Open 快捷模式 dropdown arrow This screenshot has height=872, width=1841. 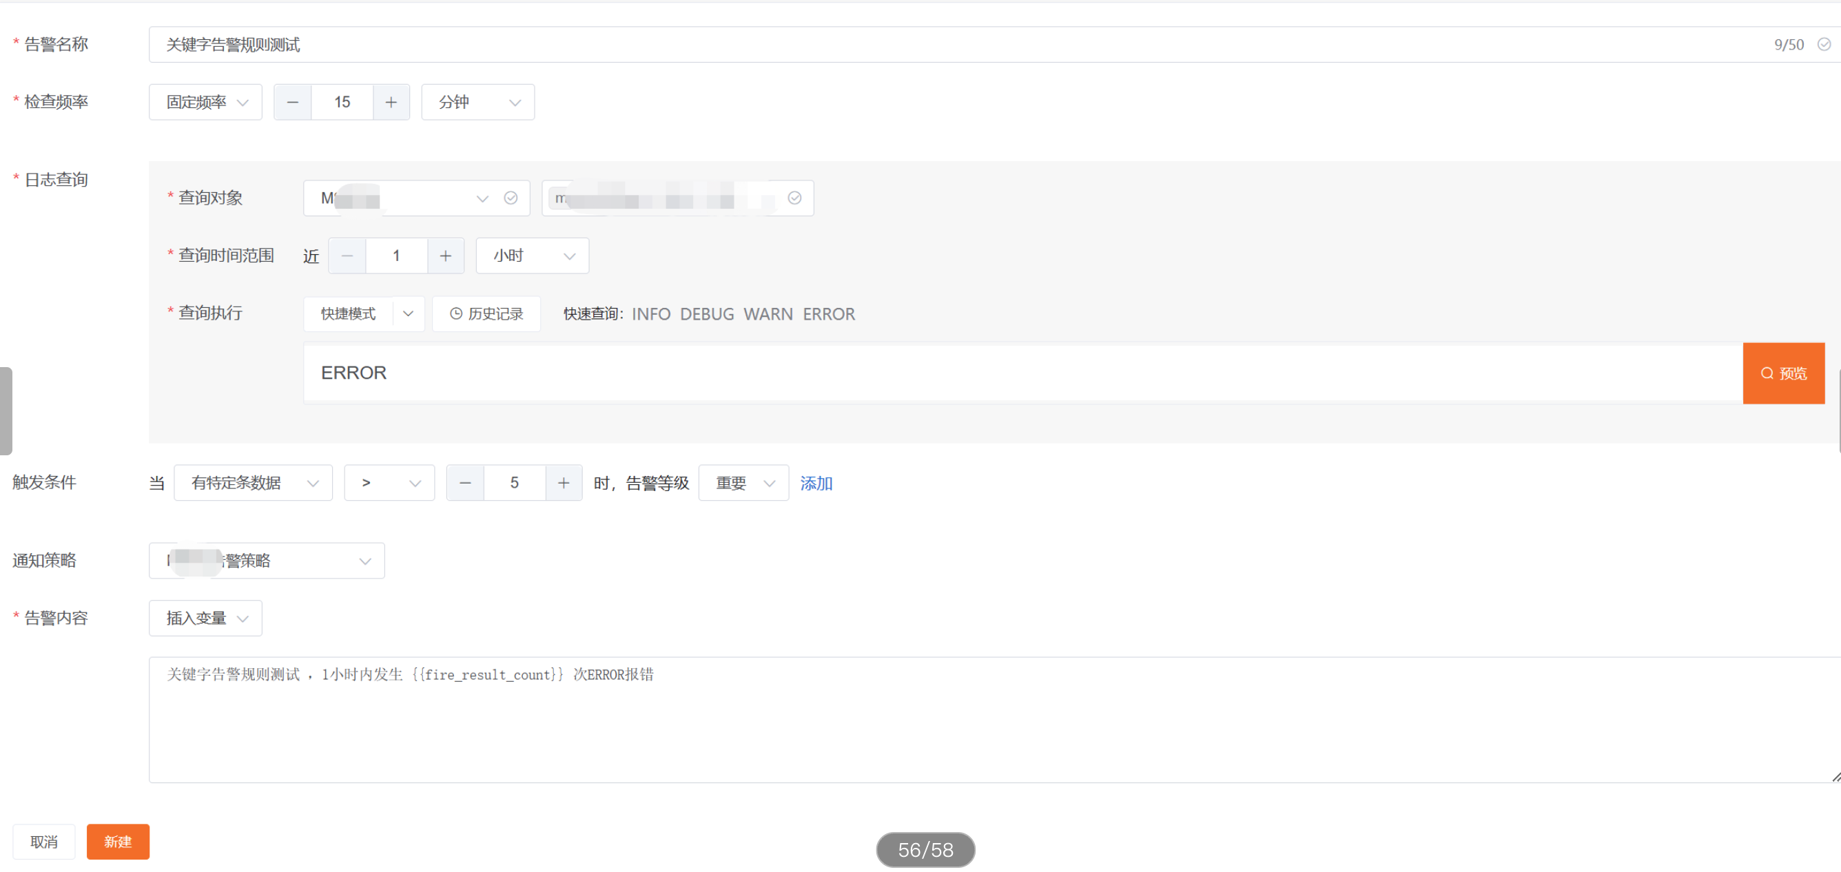click(408, 313)
